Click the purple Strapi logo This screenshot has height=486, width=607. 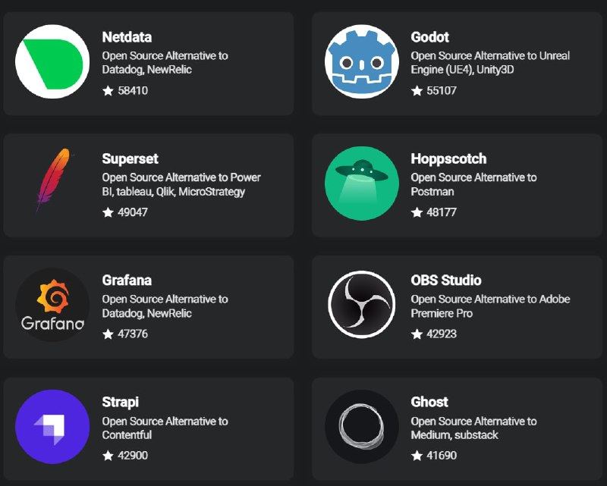point(52,426)
